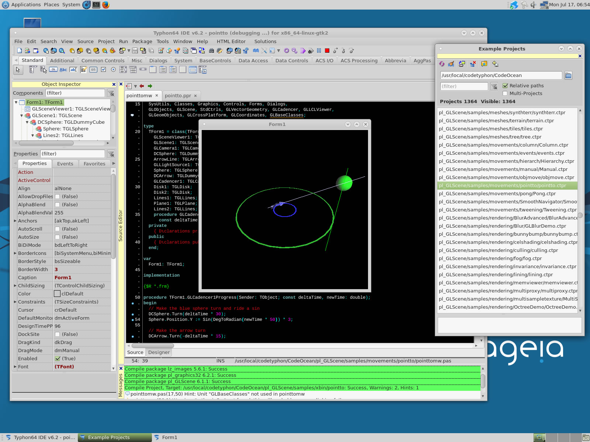Toggle the Relative paths checkbox
This screenshot has height=442, width=590.
(x=505, y=85)
